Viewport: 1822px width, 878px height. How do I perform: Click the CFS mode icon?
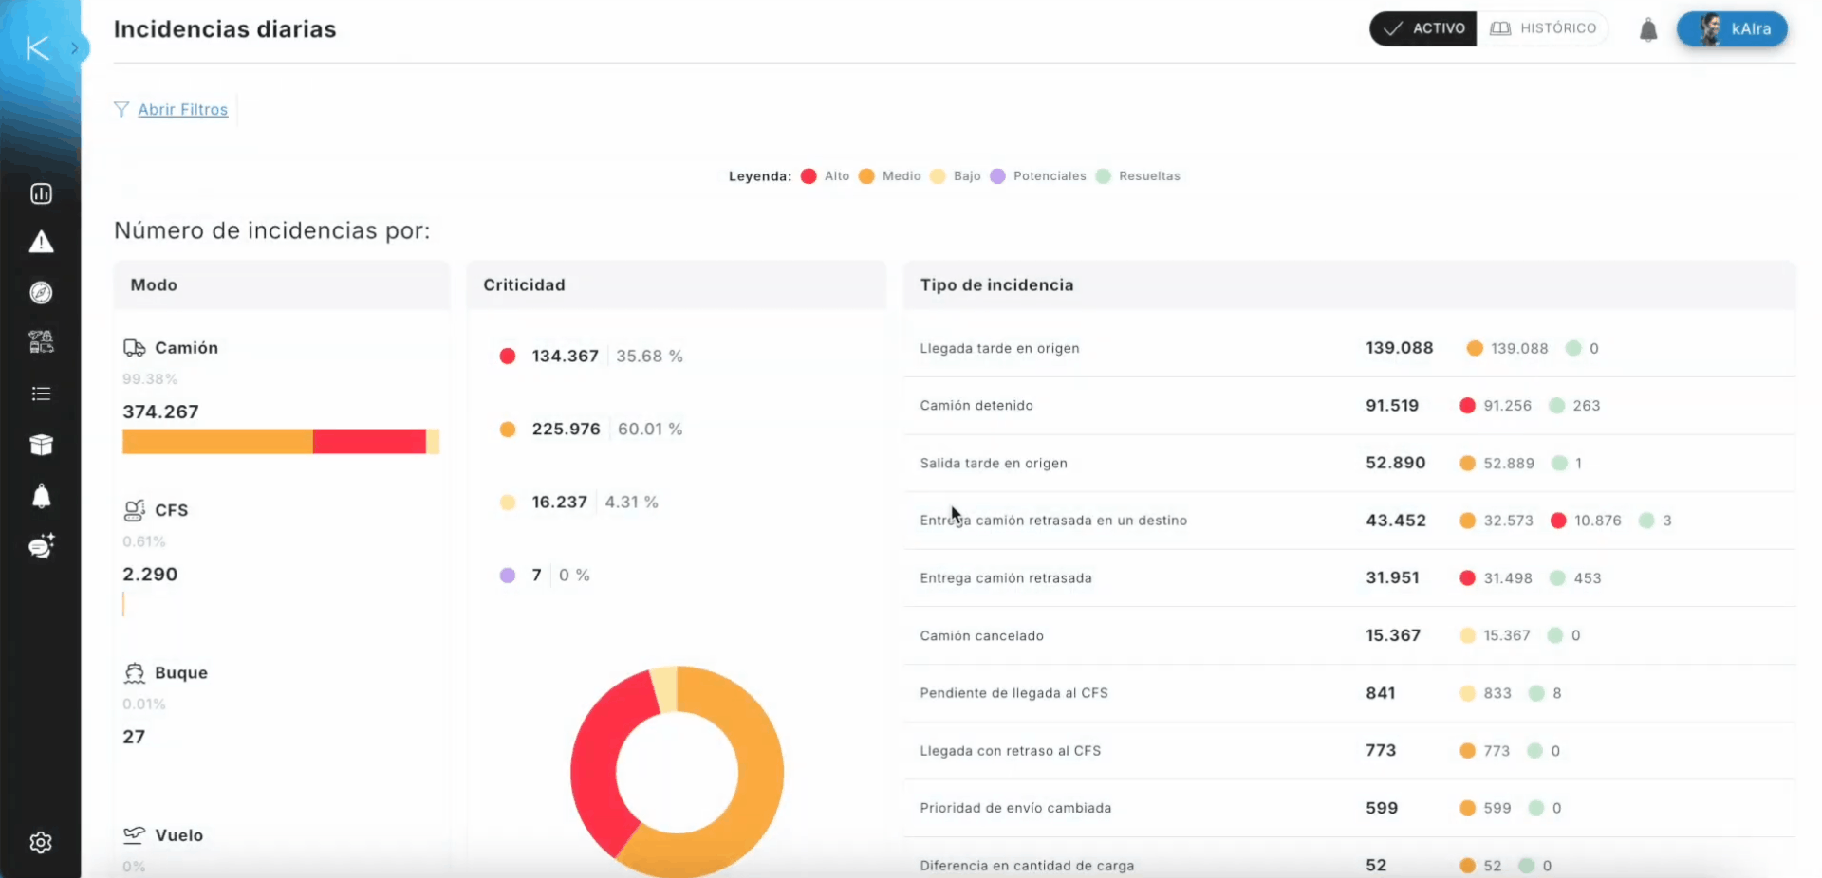tap(134, 510)
